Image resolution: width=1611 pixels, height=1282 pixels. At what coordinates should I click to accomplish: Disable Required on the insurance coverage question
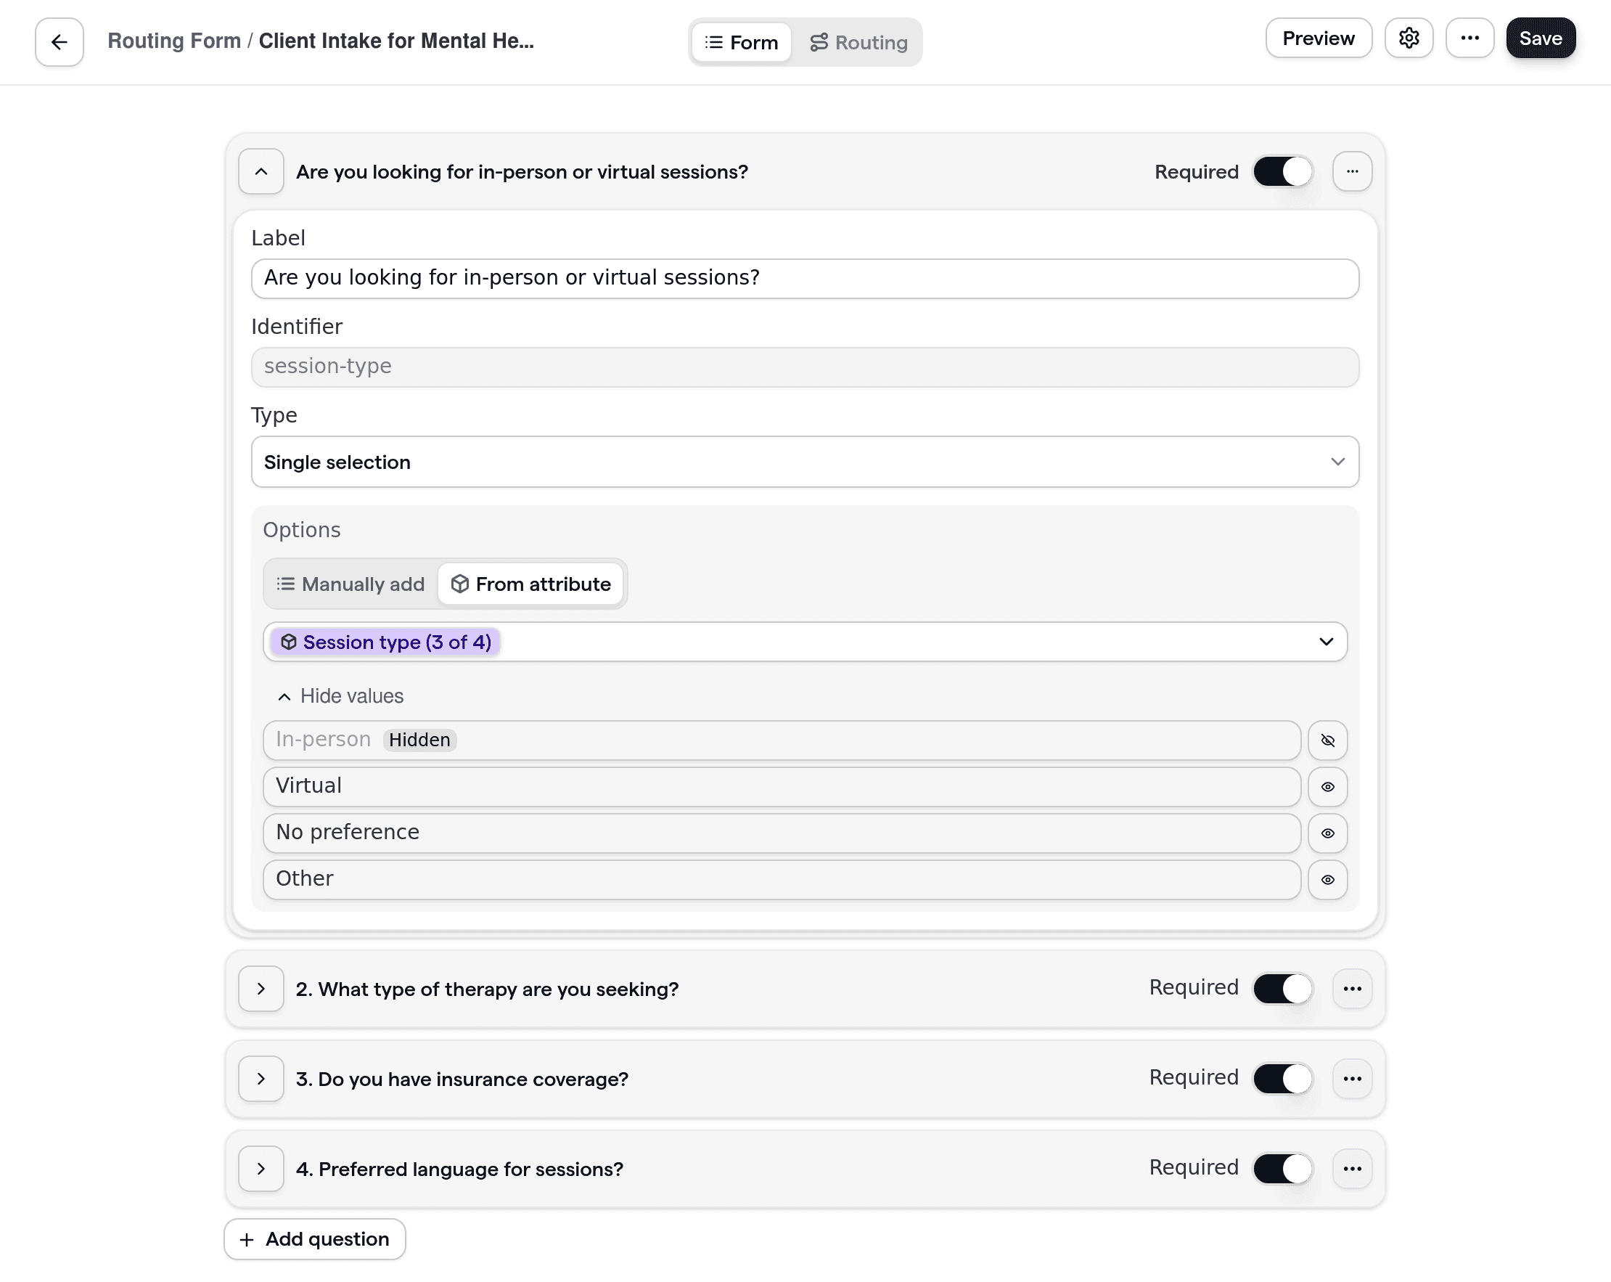[1282, 1079]
